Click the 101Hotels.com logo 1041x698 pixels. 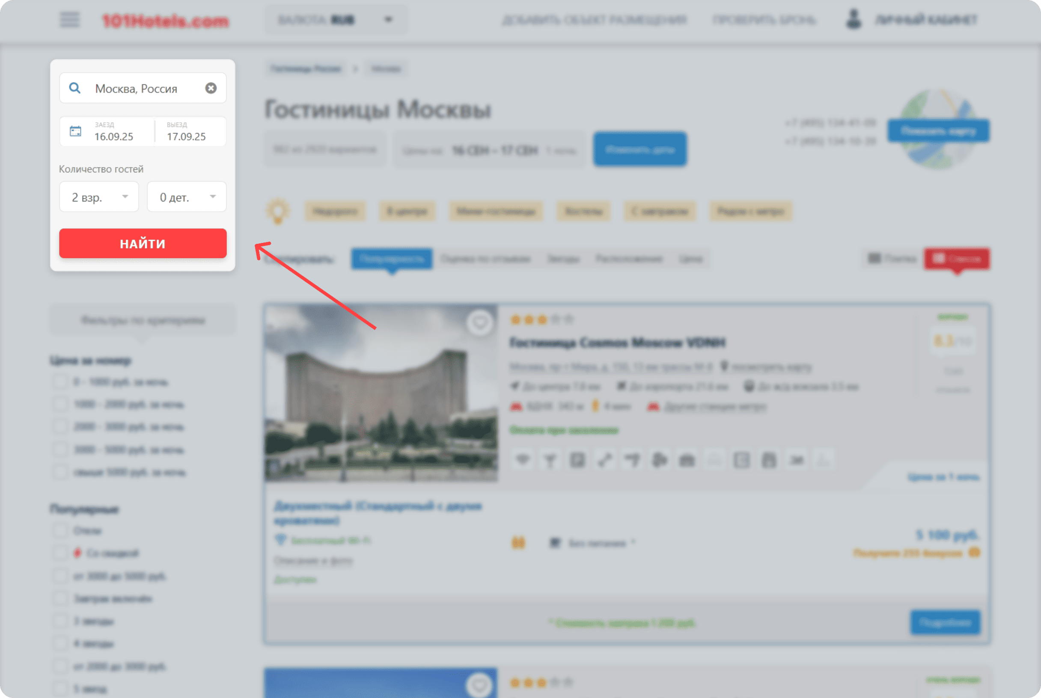(x=165, y=21)
